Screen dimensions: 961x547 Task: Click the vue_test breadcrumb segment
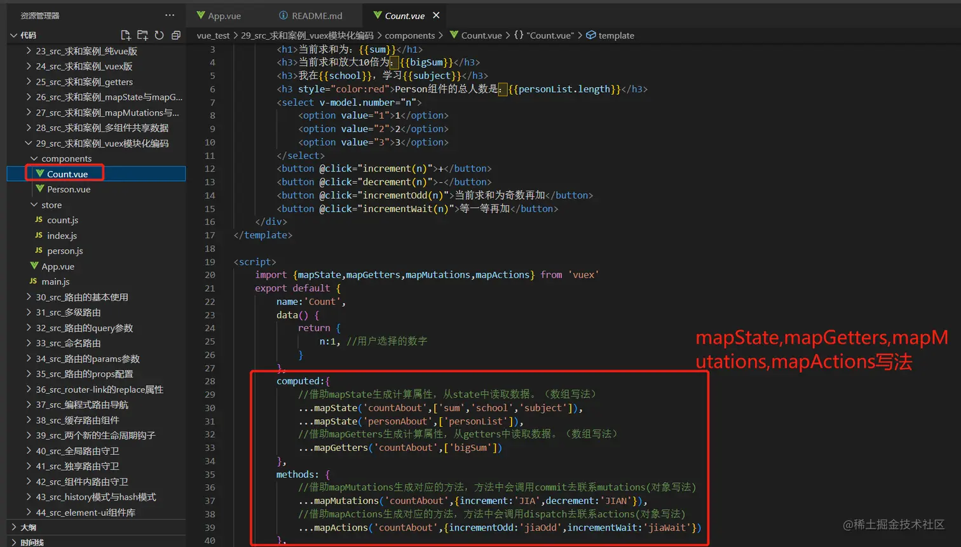tap(213, 36)
